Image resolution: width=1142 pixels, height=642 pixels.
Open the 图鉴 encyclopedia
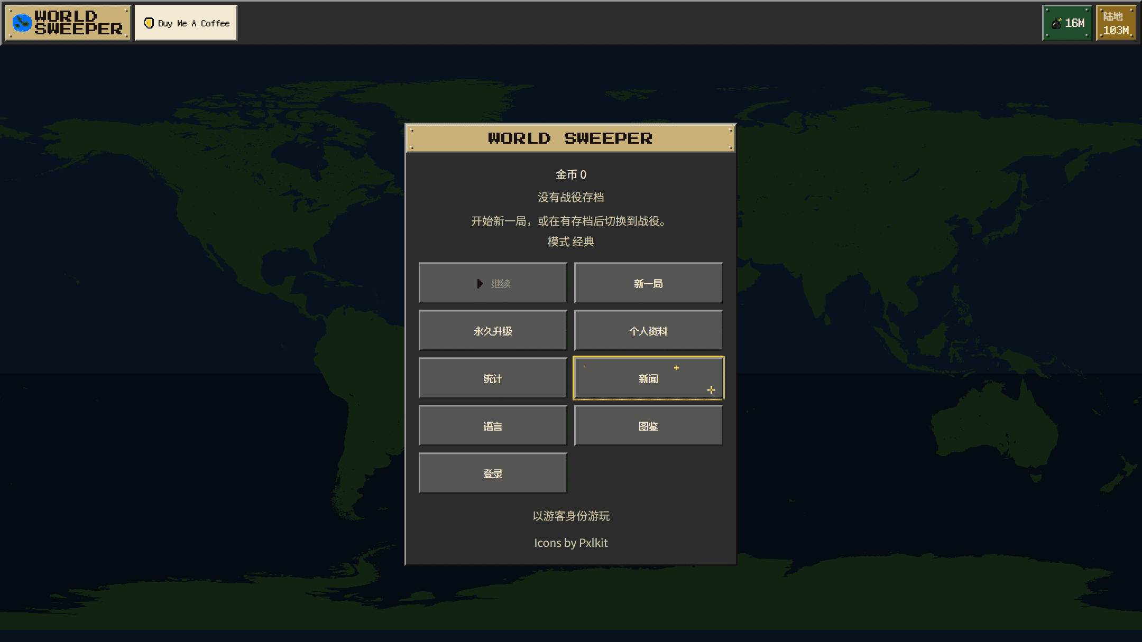[648, 425]
